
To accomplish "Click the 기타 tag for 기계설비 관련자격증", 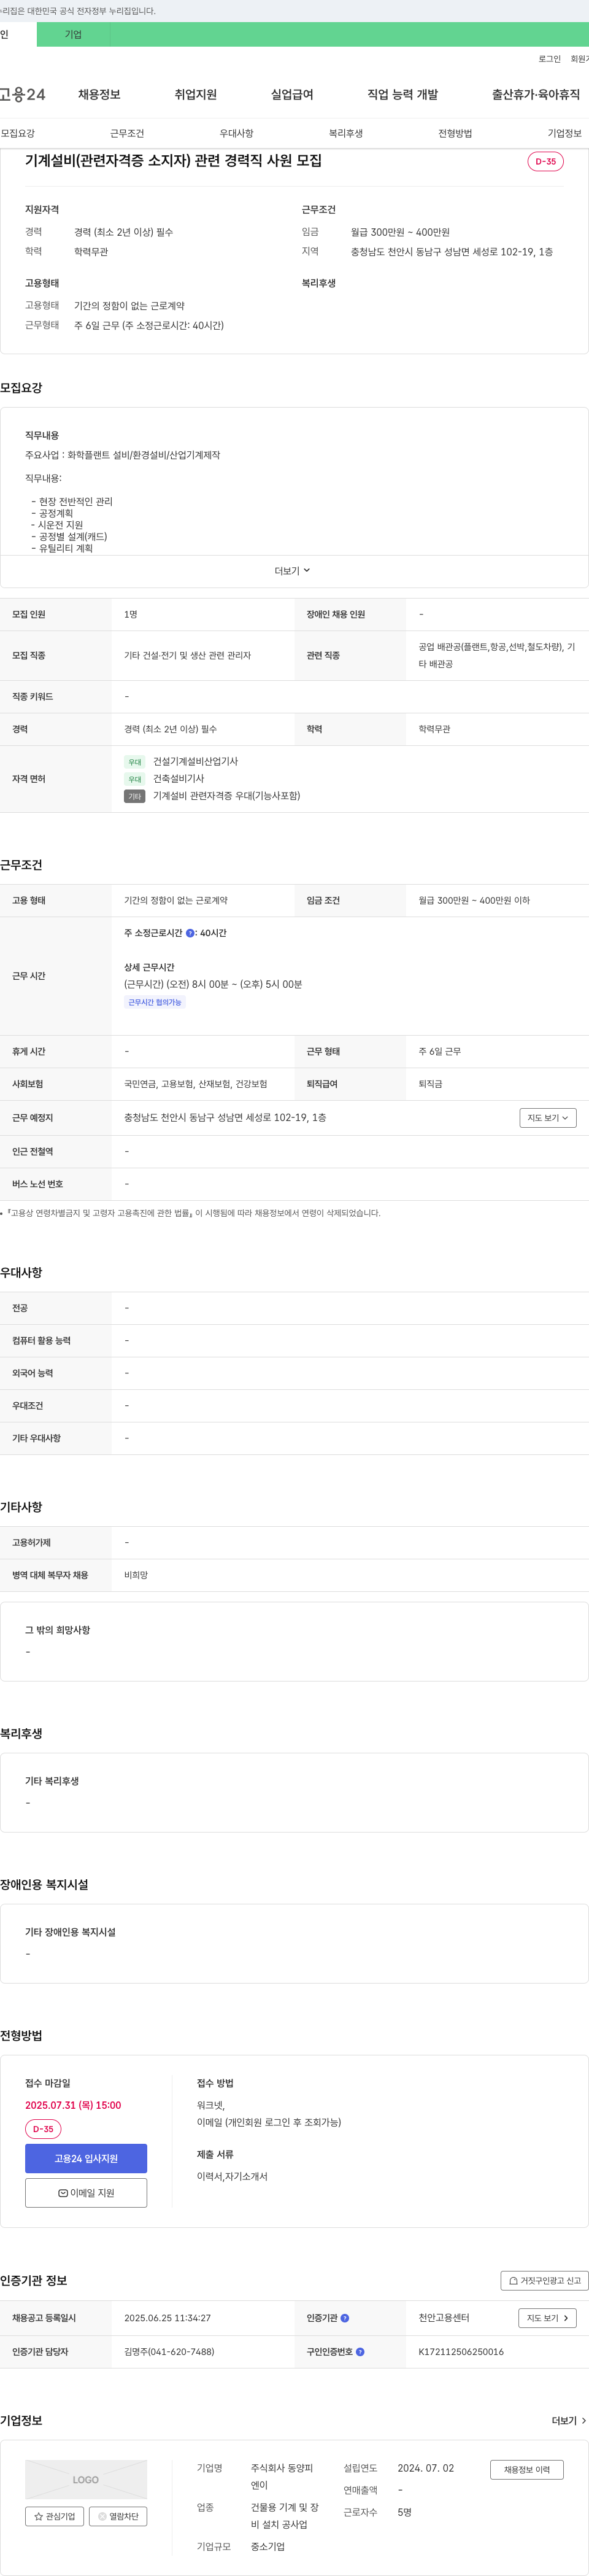I will [x=135, y=796].
